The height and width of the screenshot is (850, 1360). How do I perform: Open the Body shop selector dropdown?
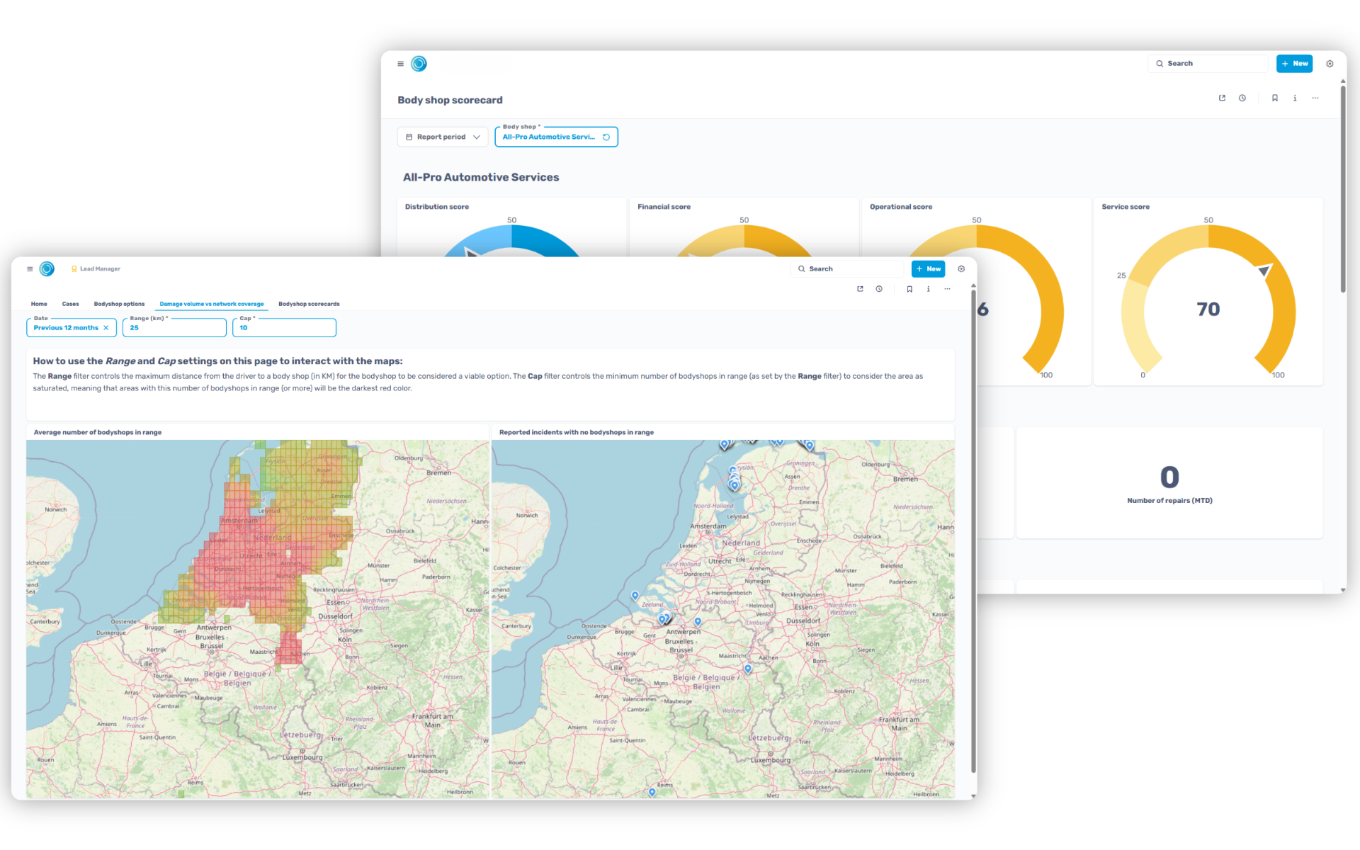click(548, 137)
